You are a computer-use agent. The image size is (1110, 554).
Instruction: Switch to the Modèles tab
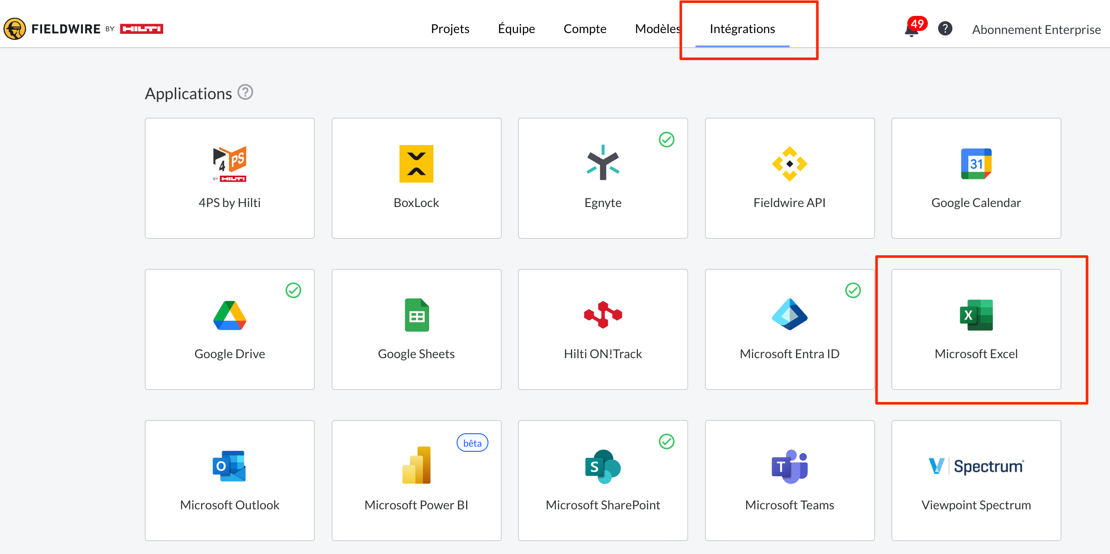click(658, 29)
